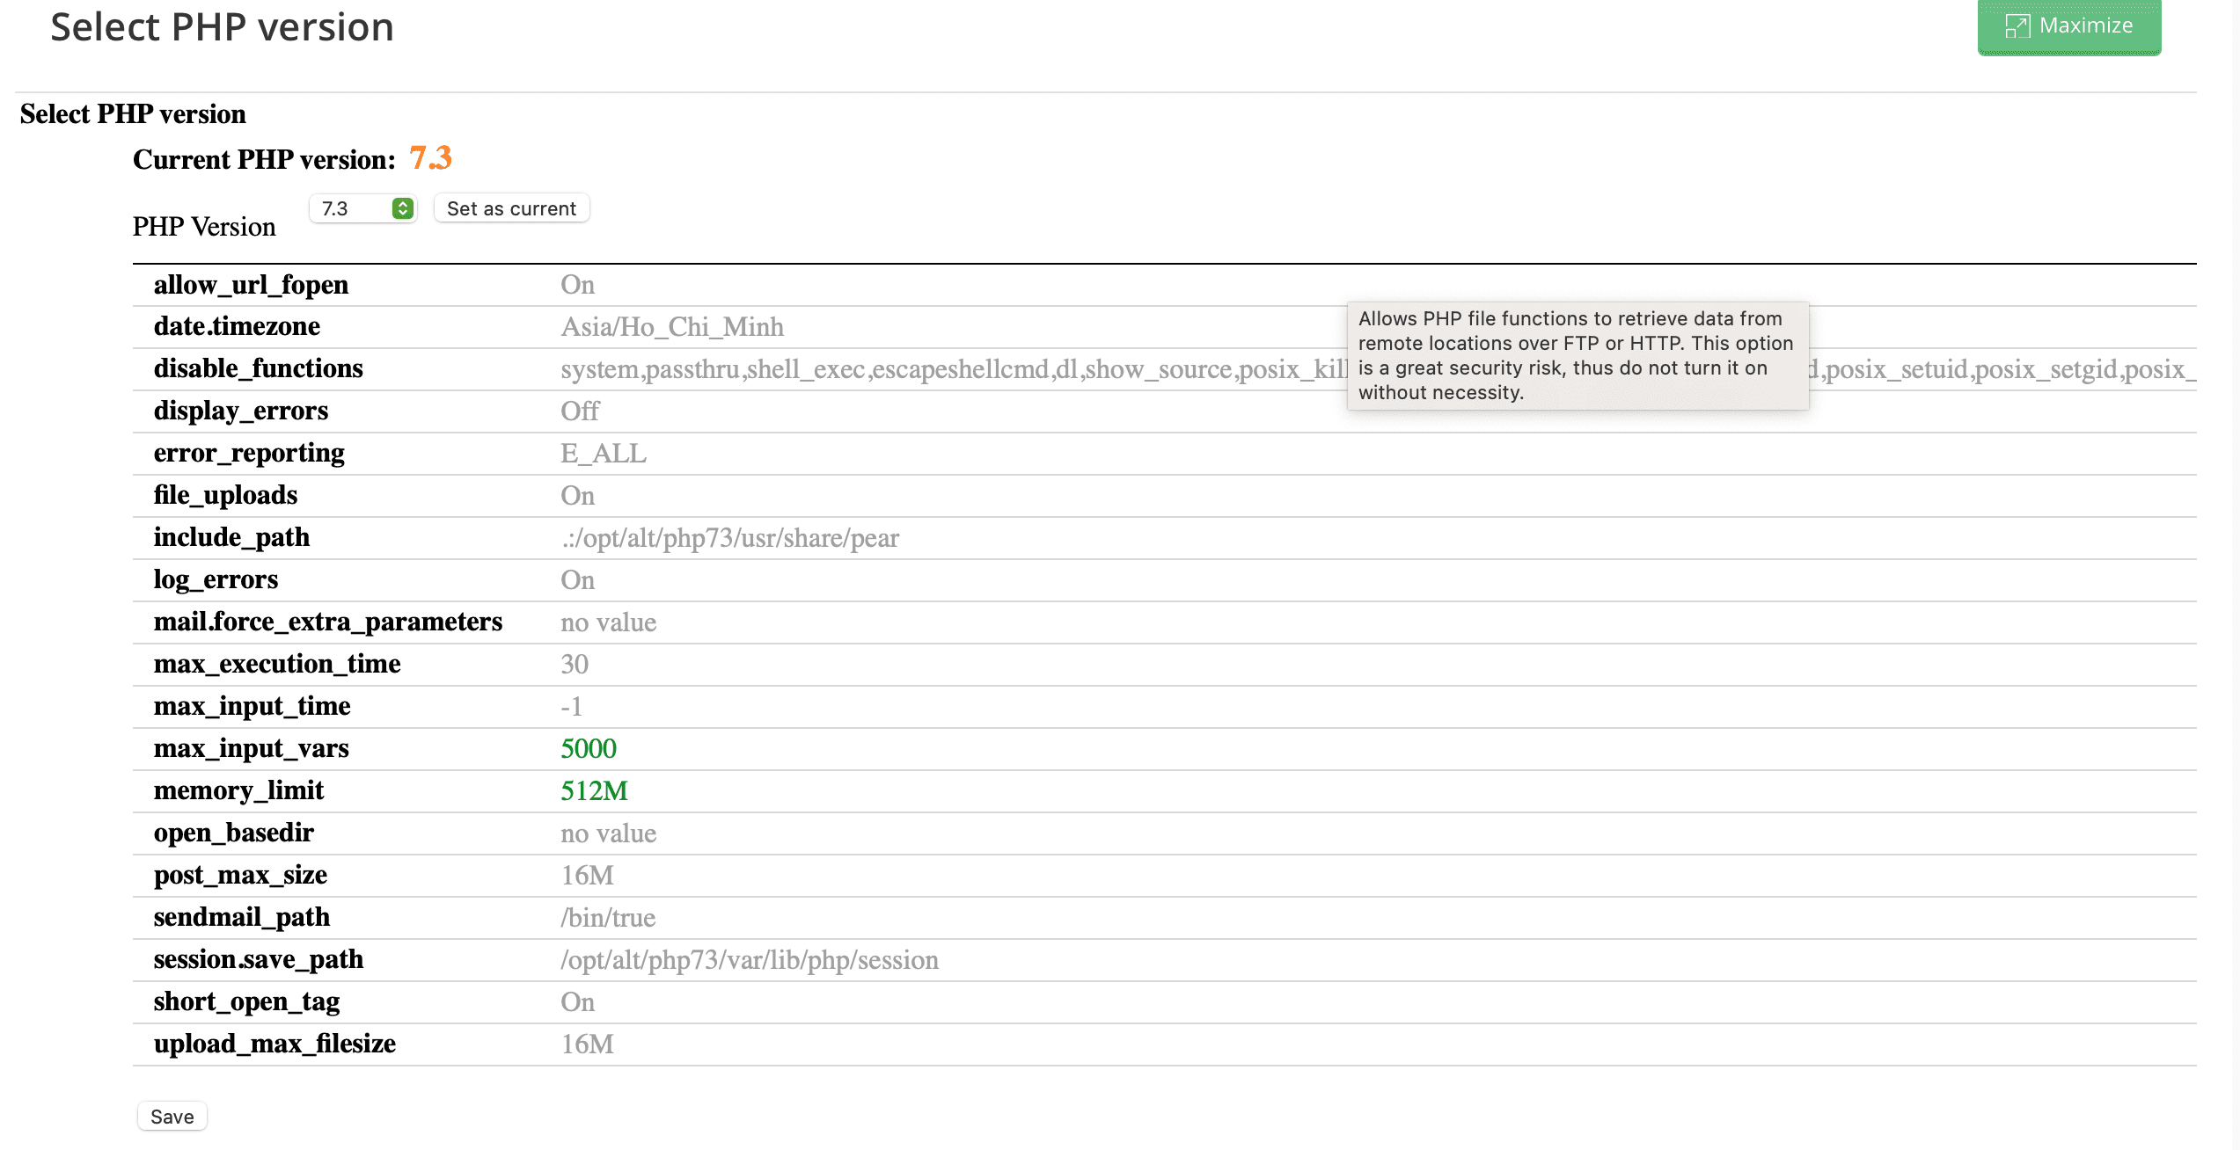Open the error_reporting E_ALL value selector
The height and width of the screenshot is (1150, 2240).
(604, 453)
